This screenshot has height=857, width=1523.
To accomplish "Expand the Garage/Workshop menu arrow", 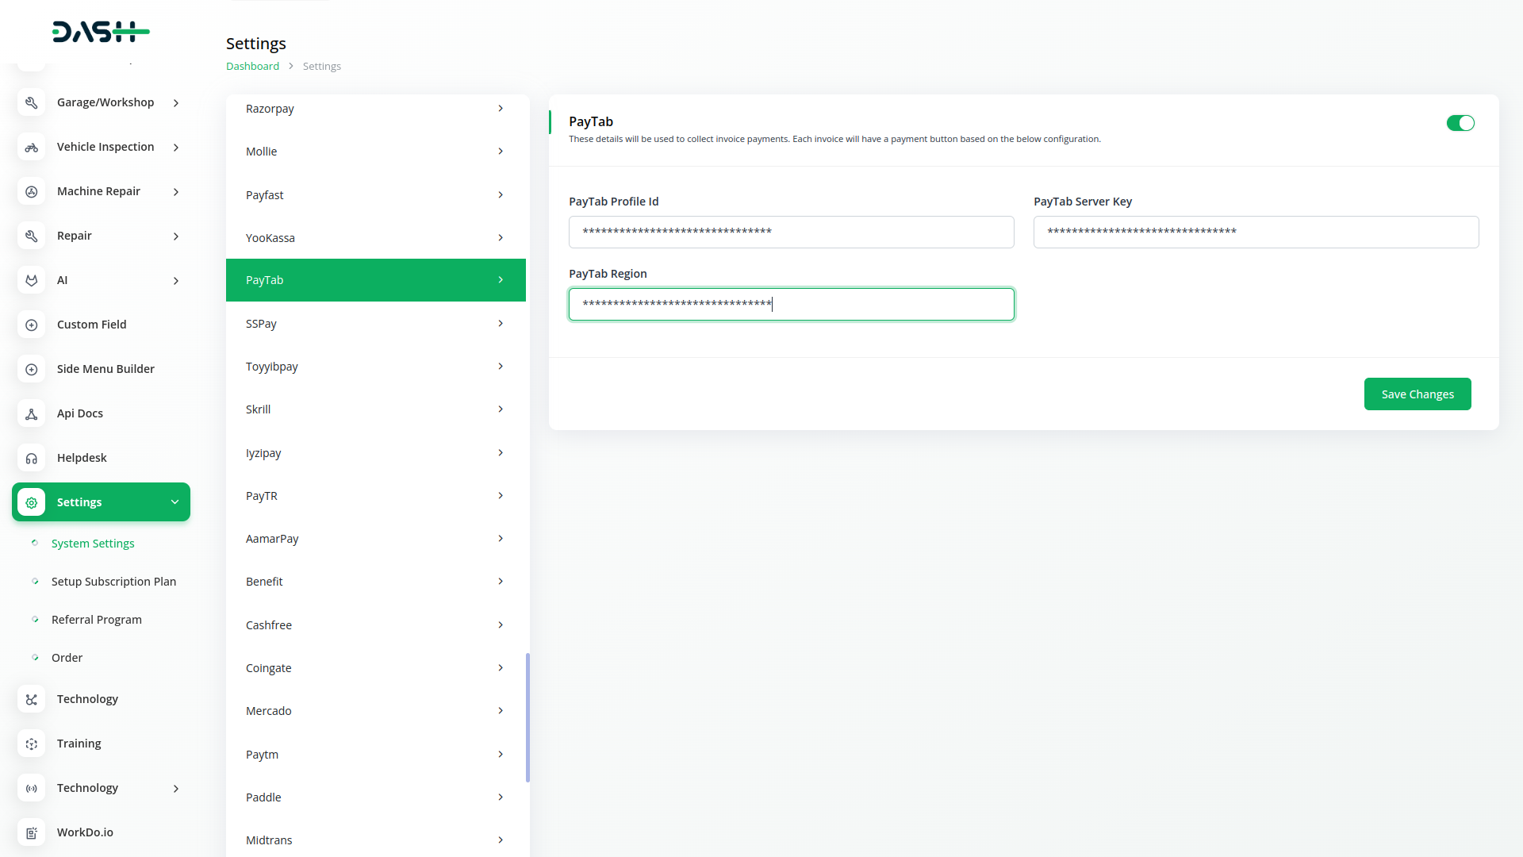I will coord(176,103).
